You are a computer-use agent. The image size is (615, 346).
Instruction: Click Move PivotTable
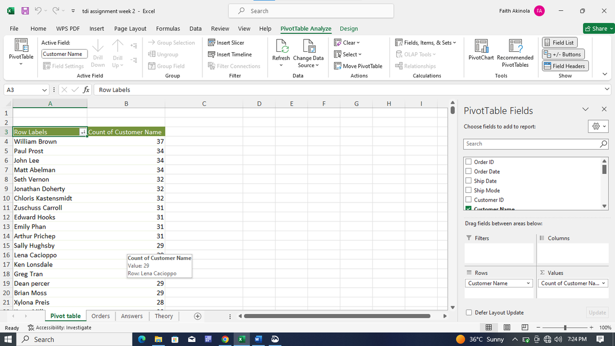tap(358, 66)
